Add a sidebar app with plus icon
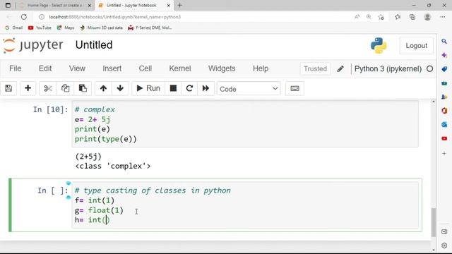This screenshot has width=452, height=254. [x=444, y=154]
